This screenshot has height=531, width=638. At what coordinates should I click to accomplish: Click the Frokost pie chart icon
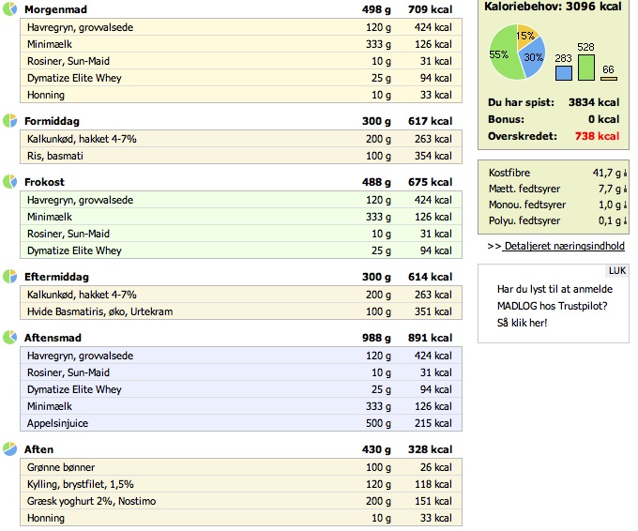click(9, 182)
